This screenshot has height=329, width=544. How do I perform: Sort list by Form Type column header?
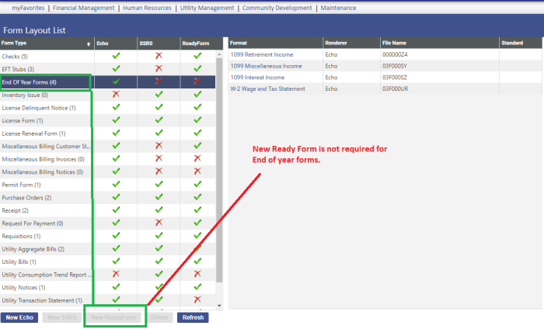pos(45,43)
